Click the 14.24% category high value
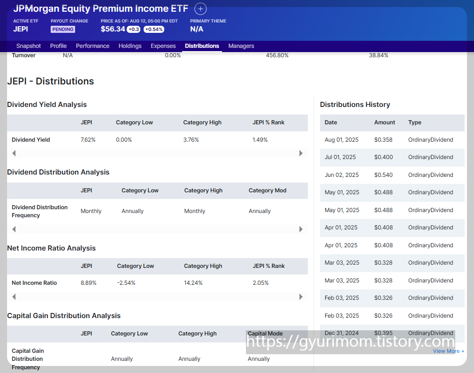This screenshot has height=373, width=474. pyautogui.click(x=193, y=283)
